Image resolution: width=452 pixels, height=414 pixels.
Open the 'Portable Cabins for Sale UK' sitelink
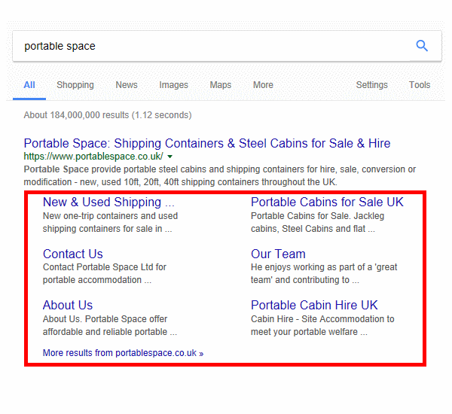pos(327,202)
